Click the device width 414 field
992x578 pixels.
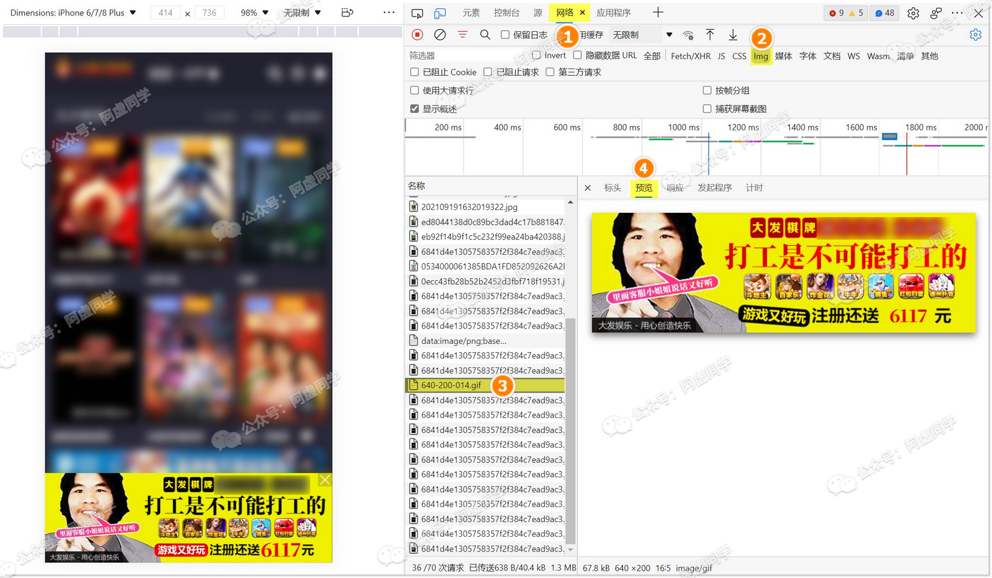[165, 12]
